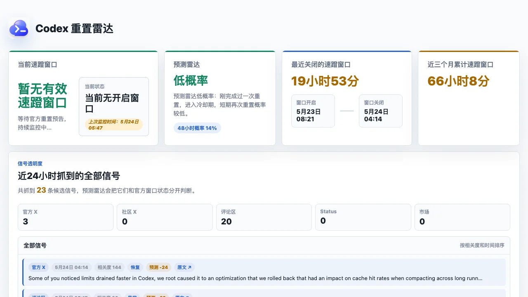This screenshot has width=528, height=297.
Task: Click the 5月24日 04:14 timestamp in the signal row
Action: (x=71, y=267)
